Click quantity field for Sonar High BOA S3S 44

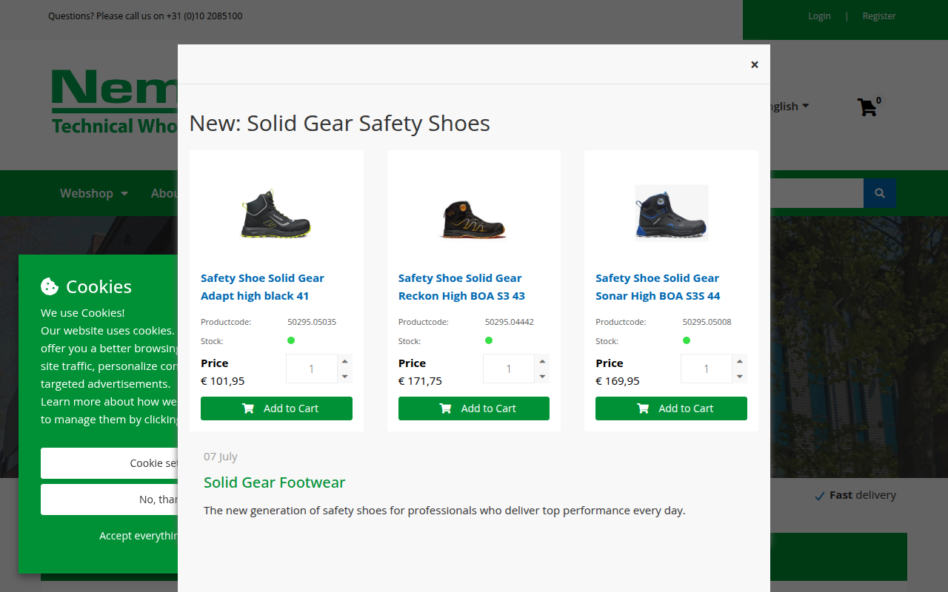706,369
